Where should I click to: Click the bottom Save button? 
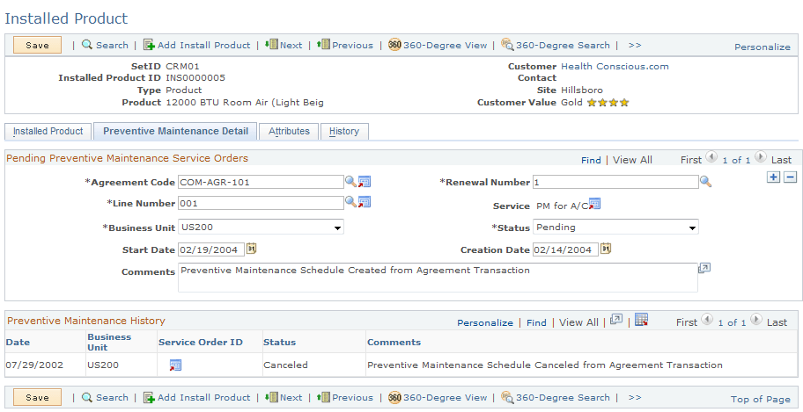(x=37, y=397)
